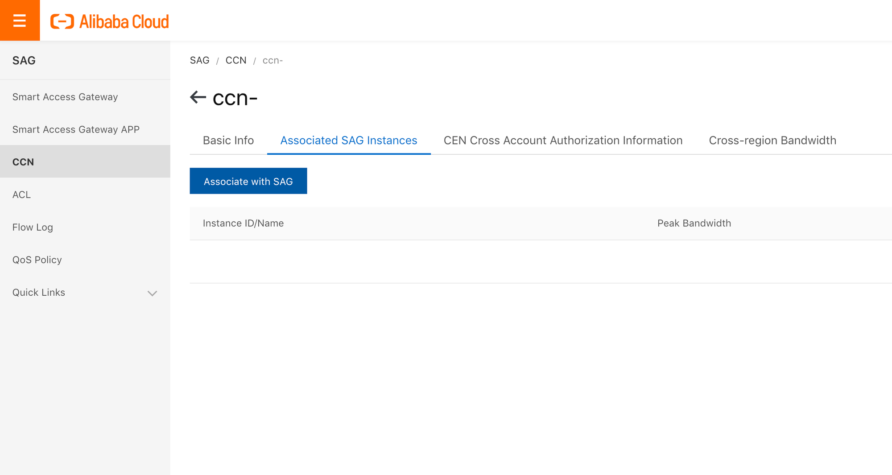Image resolution: width=892 pixels, height=475 pixels.
Task: Open Smart Access Gateway APP page
Action: point(76,129)
